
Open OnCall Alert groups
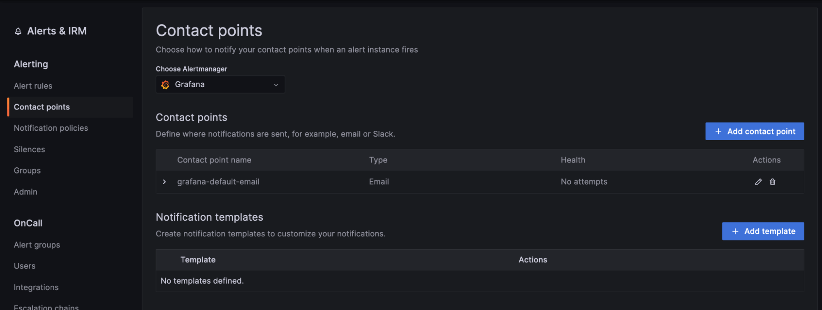[x=37, y=245]
